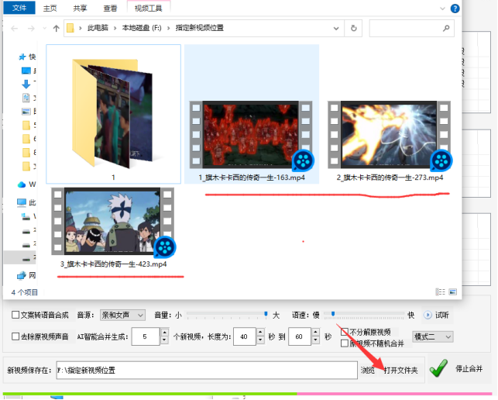498x400 pixels.
Task: Select the pictures icon in sidebar
Action: 26,112
